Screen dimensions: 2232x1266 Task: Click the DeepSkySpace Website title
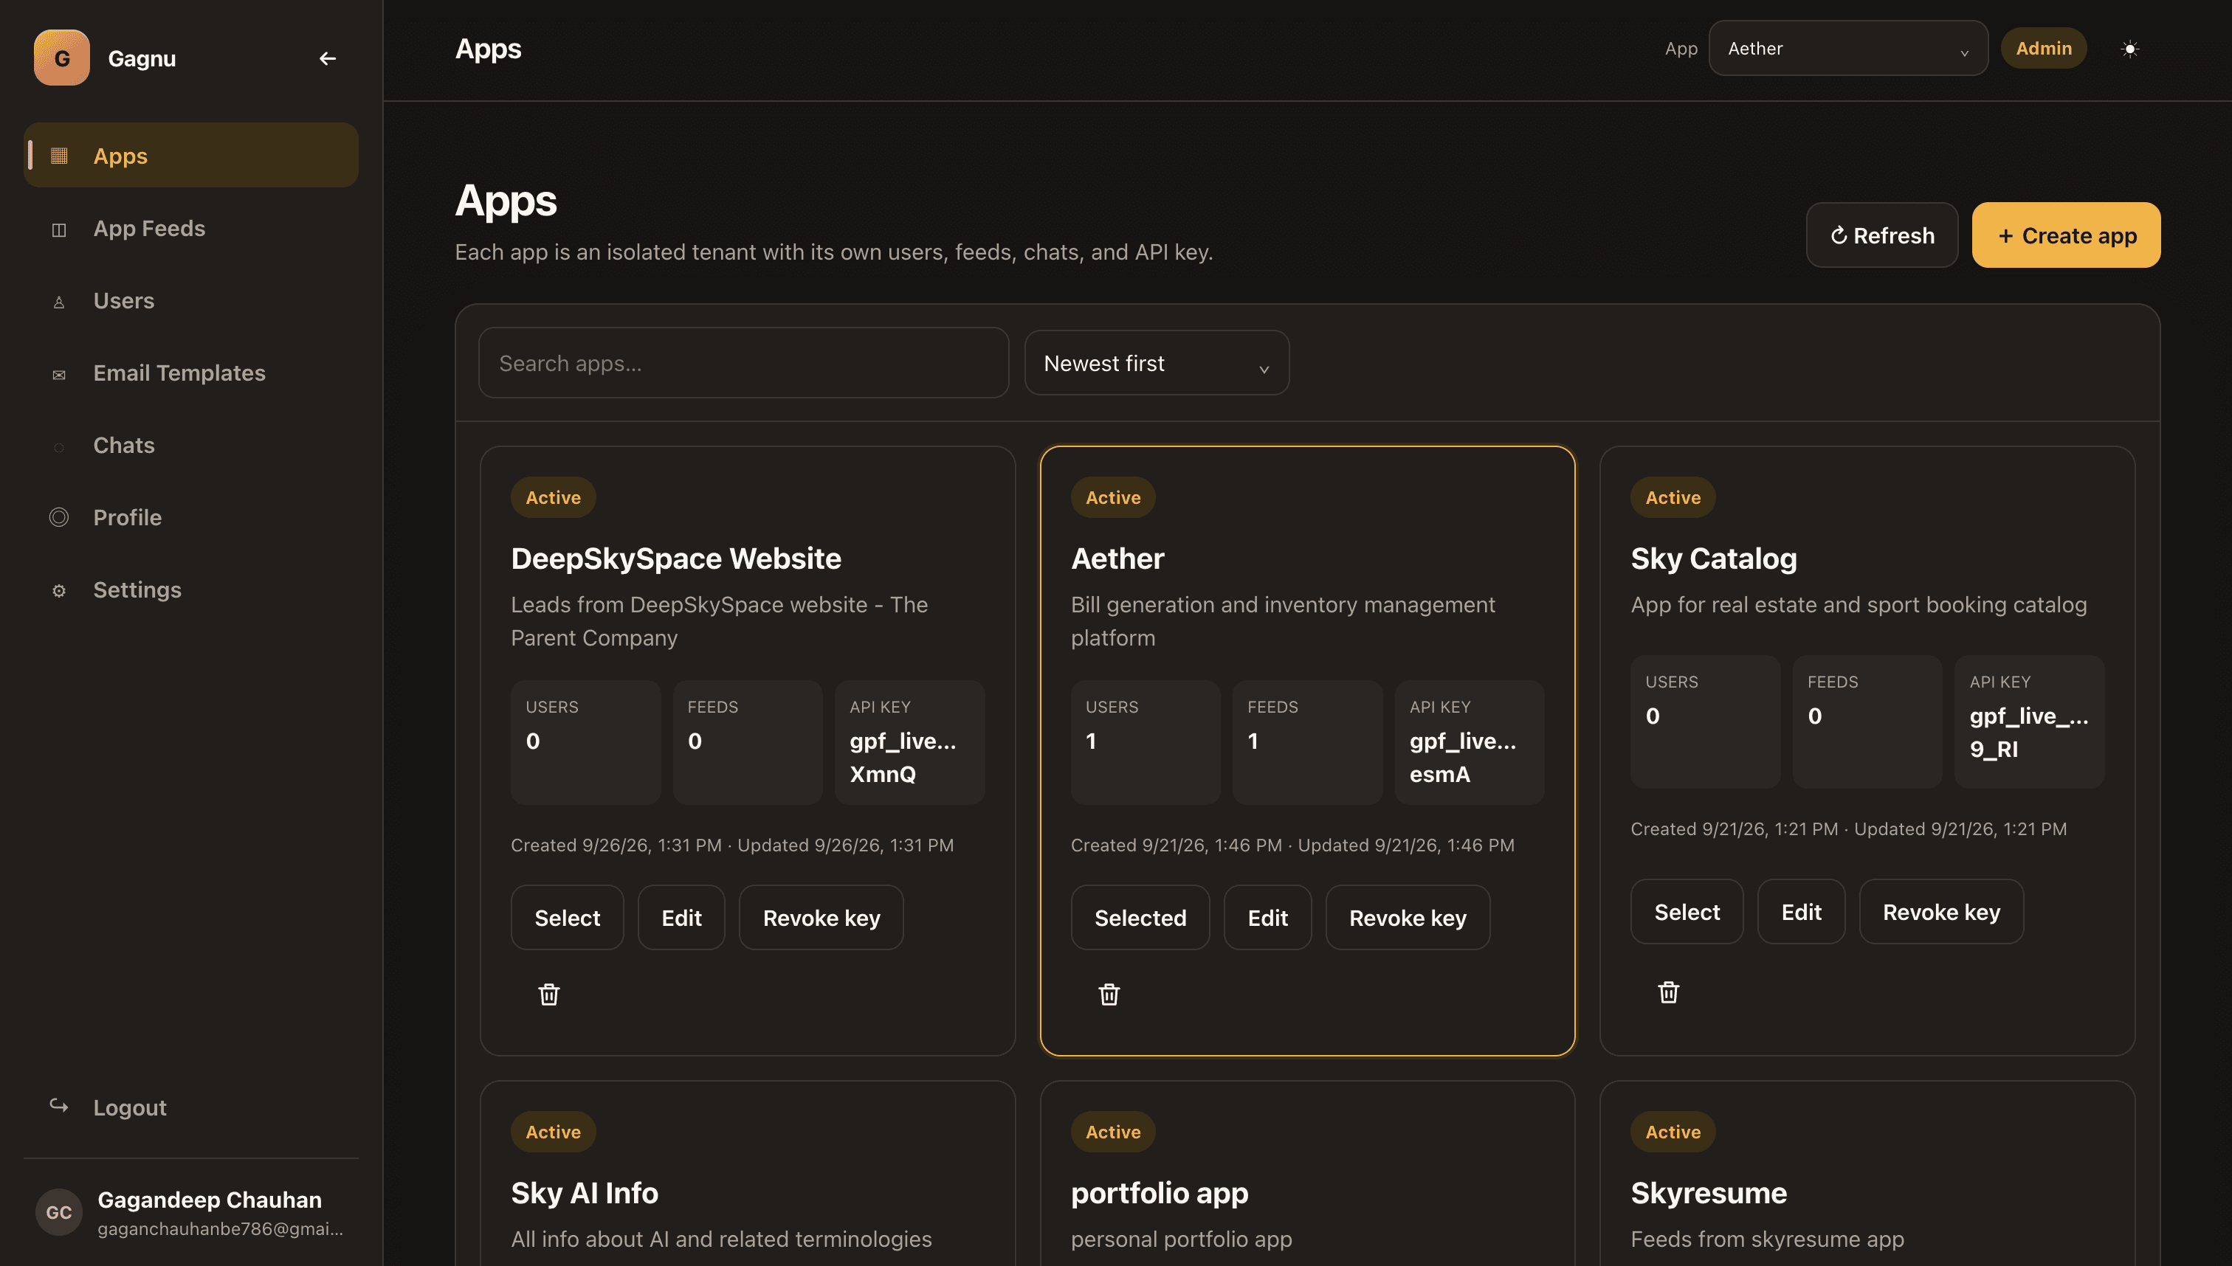(x=676, y=558)
